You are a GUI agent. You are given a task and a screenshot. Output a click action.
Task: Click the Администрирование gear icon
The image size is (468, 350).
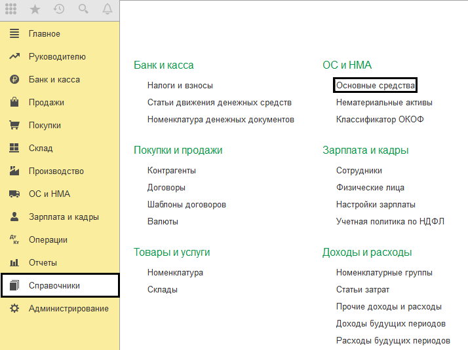click(14, 308)
